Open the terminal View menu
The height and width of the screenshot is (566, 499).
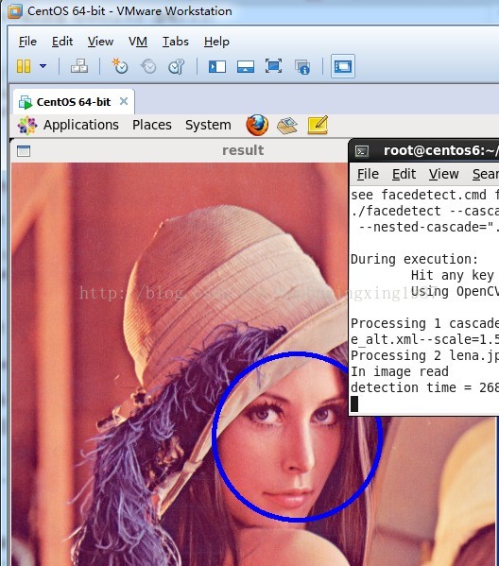click(x=444, y=175)
